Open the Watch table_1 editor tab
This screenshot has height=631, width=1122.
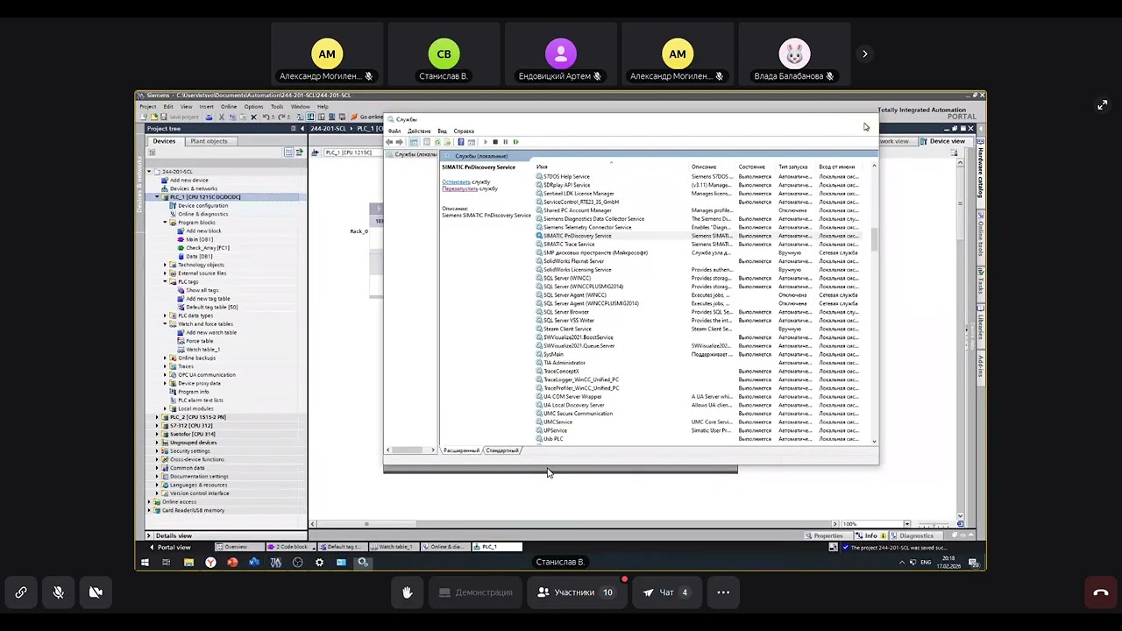(x=394, y=547)
